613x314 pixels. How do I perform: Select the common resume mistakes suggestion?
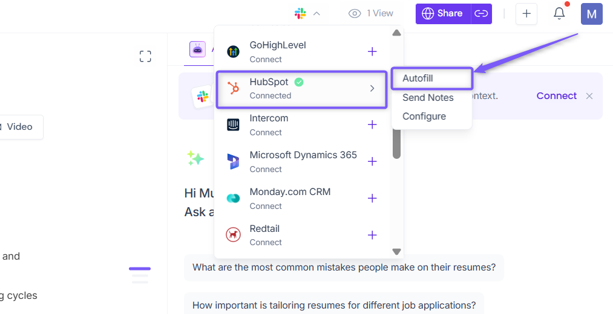coord(344,268)
